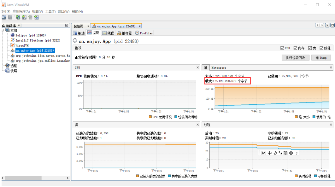Uncheck the 类 classes checkbox
Image resolution: width=335 pixels, height=187 pixels.
(310, 48)
